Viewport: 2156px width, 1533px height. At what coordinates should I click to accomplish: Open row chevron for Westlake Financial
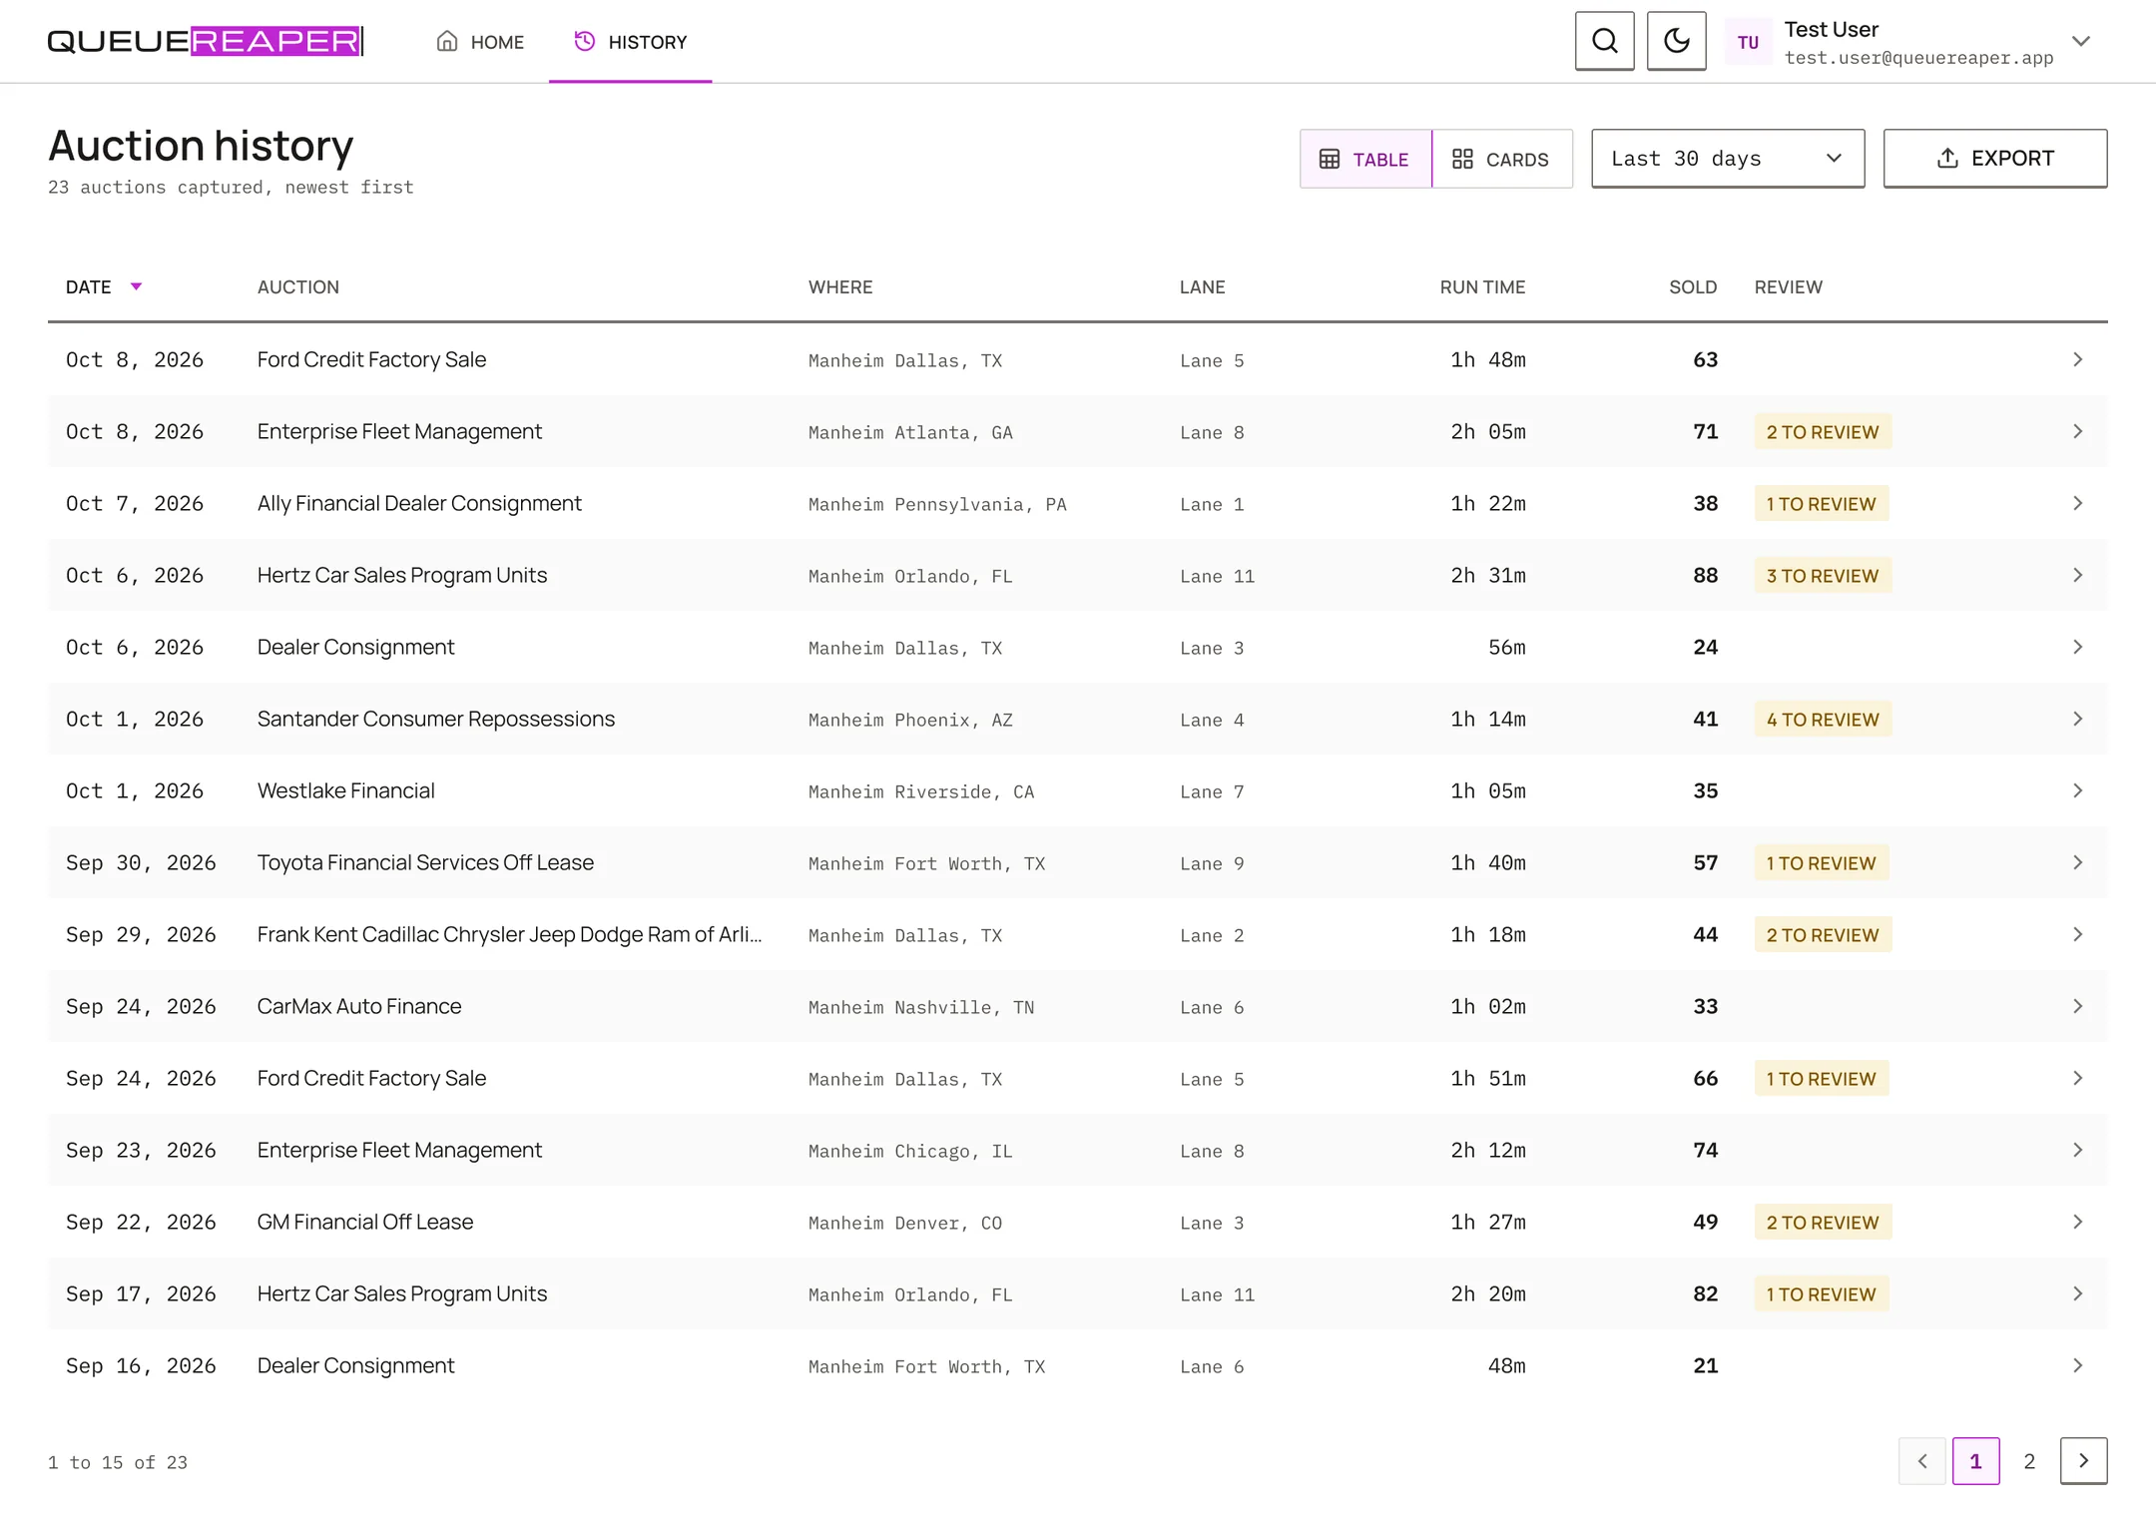(2078, 790)
